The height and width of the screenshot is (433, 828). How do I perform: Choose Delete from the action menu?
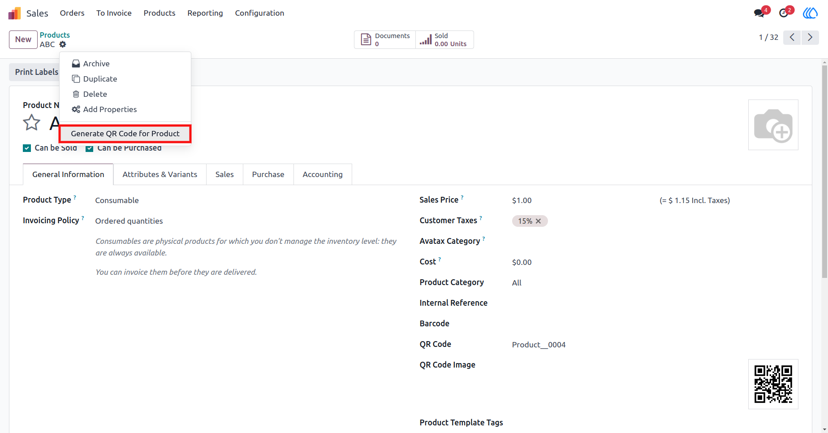[125, 94]
